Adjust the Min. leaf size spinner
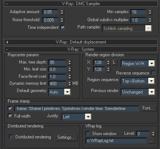This screenshot has height=149, width=160. click(x=69, y=69)
